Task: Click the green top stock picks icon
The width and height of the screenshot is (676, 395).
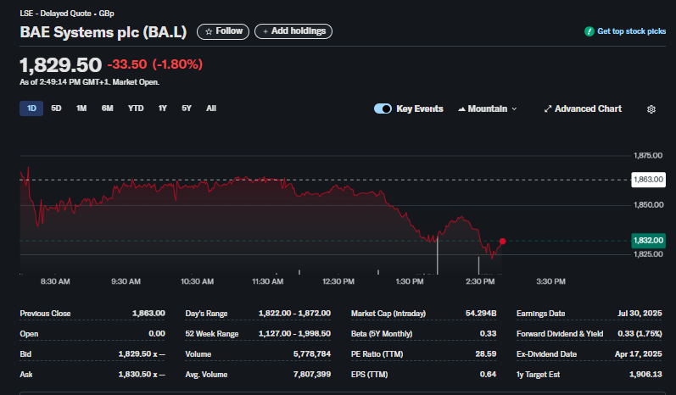Action: point(589,31)
